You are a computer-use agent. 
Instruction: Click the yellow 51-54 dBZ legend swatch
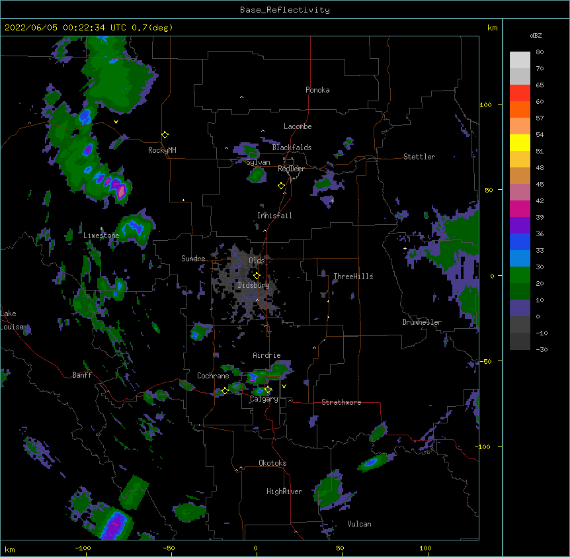tap(520, 143)
